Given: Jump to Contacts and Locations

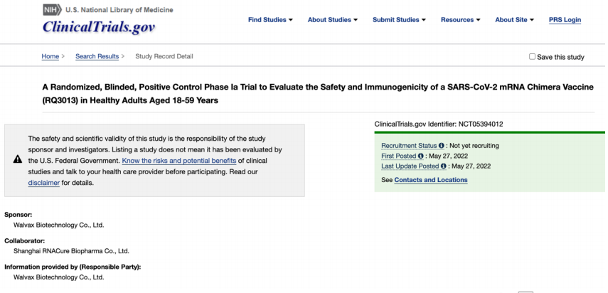Looking at the screenshot, I should coord(431,180).
